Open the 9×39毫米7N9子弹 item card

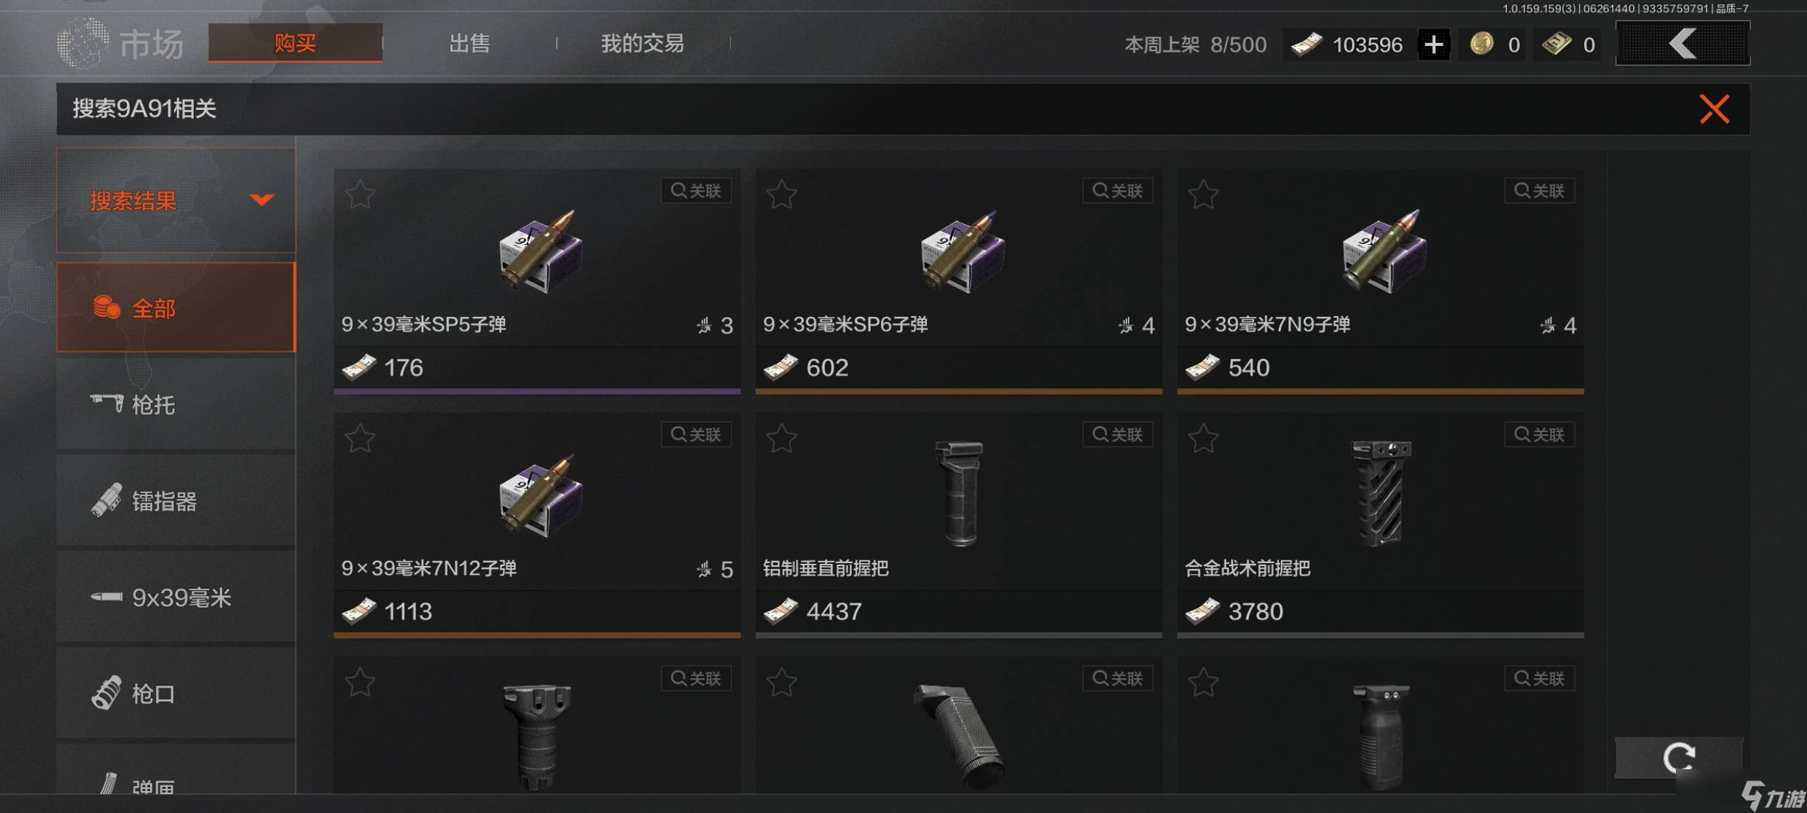[1380, 281]
